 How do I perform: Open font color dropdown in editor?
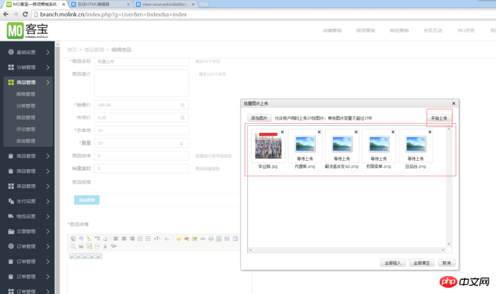[x=167, y=239]
